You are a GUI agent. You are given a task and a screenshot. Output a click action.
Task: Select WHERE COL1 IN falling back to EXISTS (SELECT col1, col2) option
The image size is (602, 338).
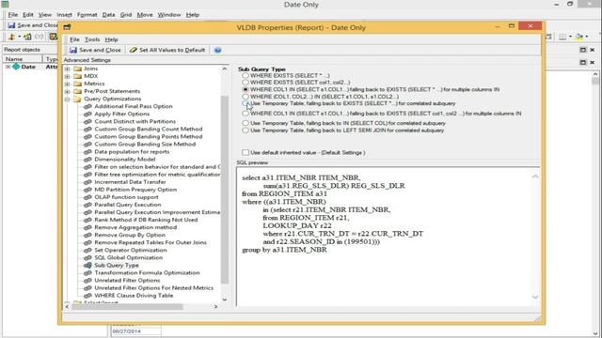246,114
